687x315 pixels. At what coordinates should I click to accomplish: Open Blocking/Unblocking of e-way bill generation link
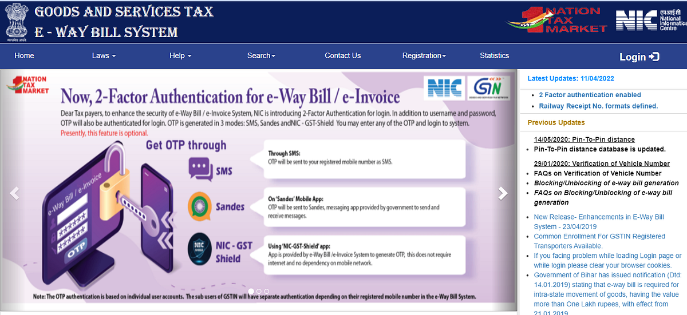pos(606,183)
